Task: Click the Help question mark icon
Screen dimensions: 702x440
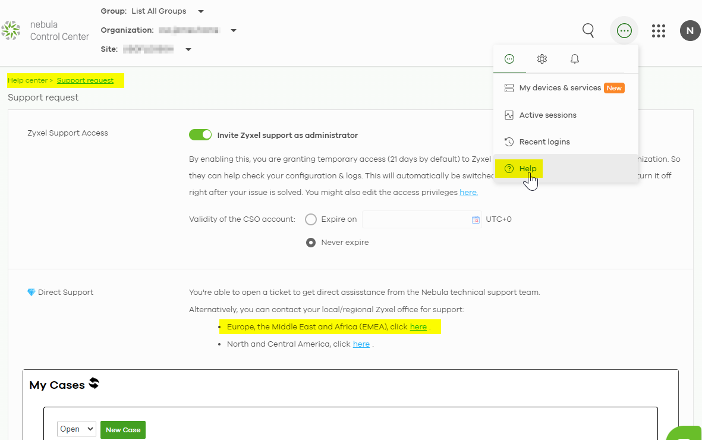Action: [x=509, y=168]
